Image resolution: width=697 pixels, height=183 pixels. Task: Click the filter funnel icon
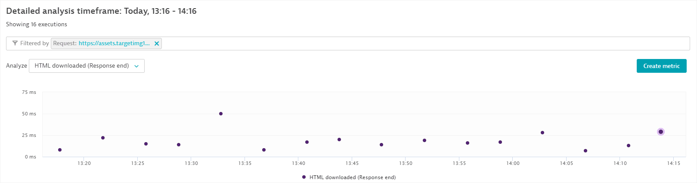coord(15,43)
